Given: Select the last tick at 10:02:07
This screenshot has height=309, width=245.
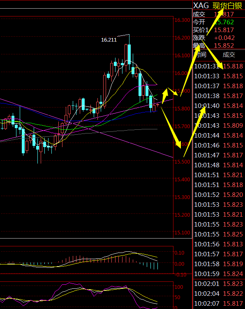Looking at the screenshot, I should 218,304.
